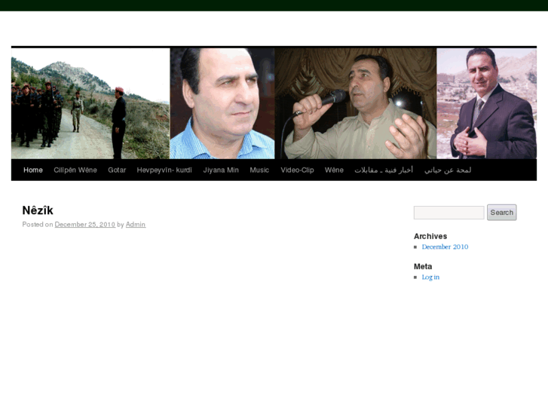Open Hevpeyvîn- kurdî in the navigation
548x411 pixels.
point(164,170)
